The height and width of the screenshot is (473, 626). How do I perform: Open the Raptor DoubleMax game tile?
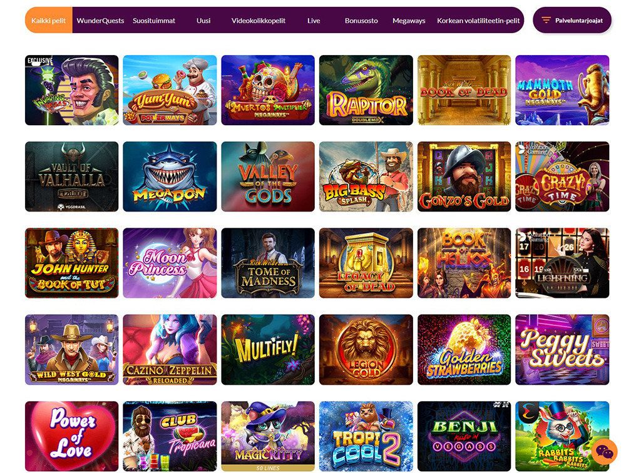pyautogui.click(x=366, y=90)
